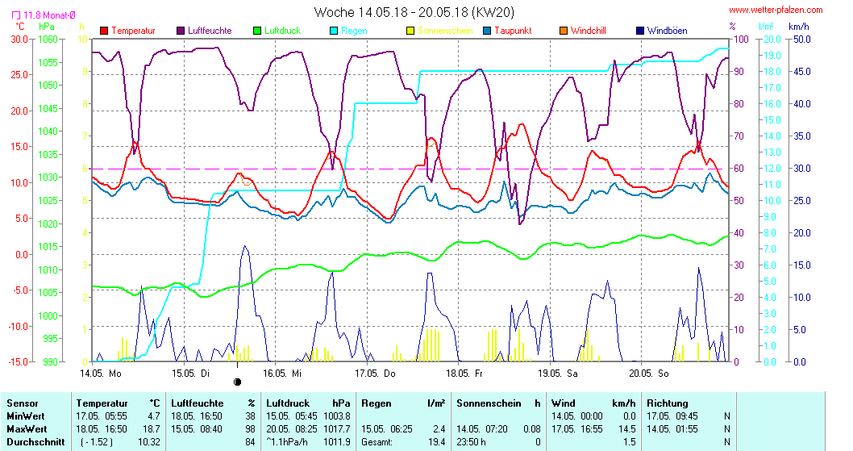Click the purple Luftfeuchte legend swatch
This screenshot has height=451, width=853.
point(181,31)
